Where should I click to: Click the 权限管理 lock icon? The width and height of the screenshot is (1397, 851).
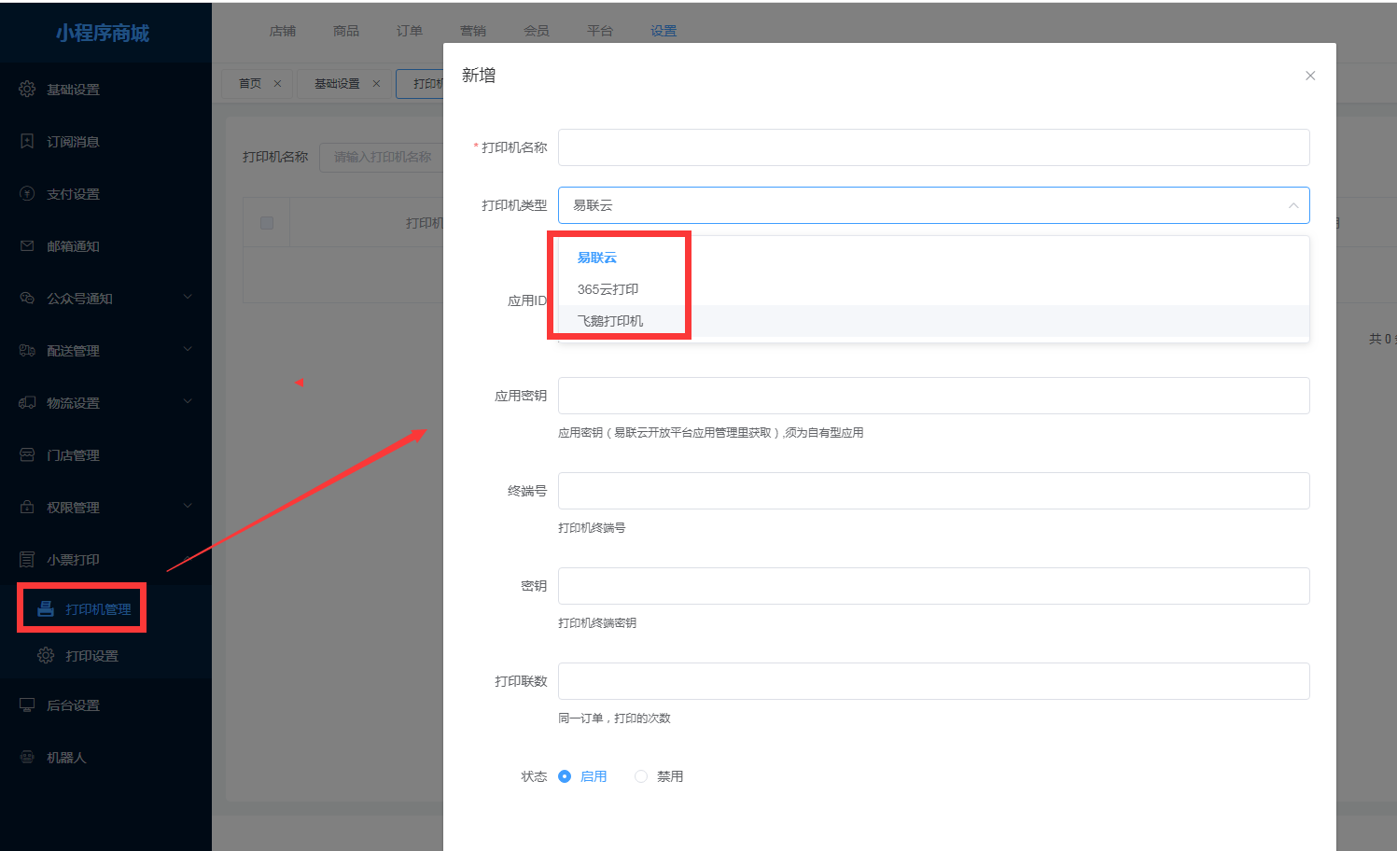point(27,507)
